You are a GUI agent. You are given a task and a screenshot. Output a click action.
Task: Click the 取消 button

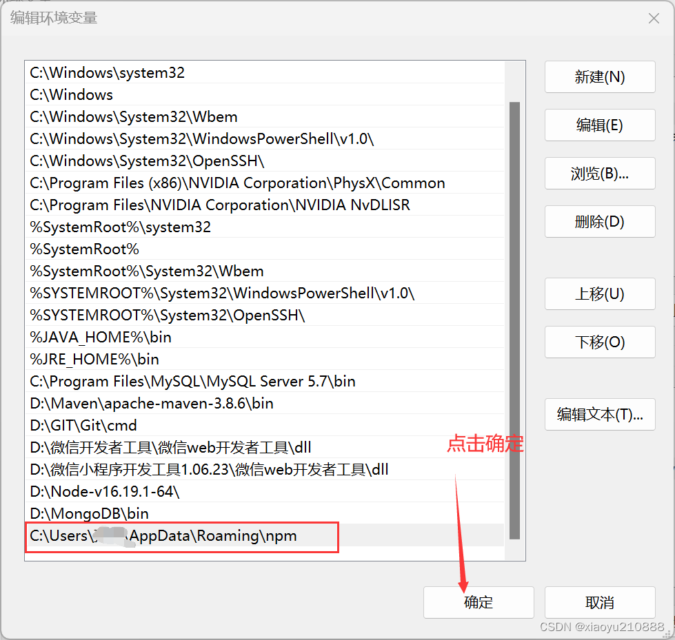599,602
